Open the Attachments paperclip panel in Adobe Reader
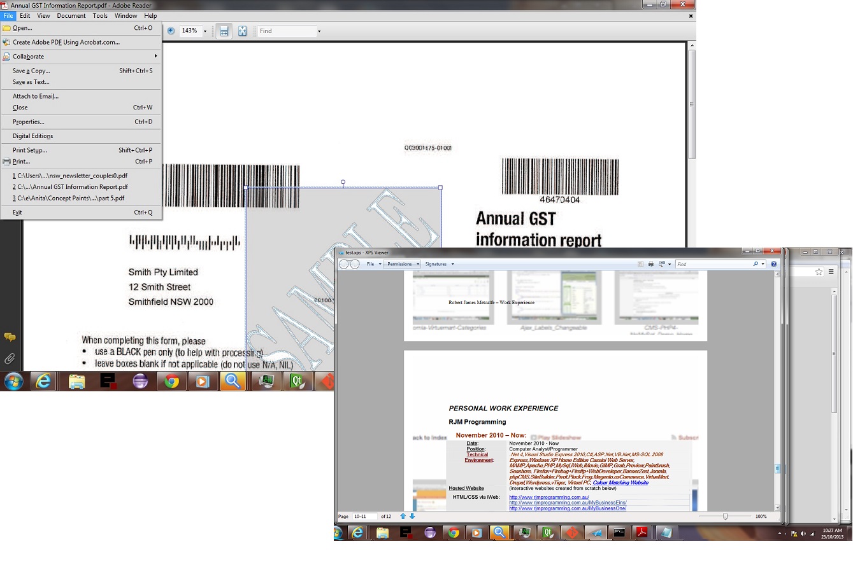The width and height of the screenshot is (853, 565). 10,359
